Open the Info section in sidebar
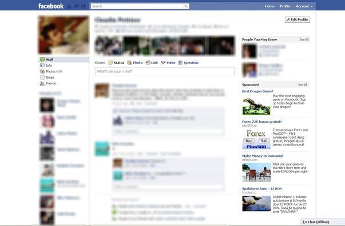 point(49,66)
